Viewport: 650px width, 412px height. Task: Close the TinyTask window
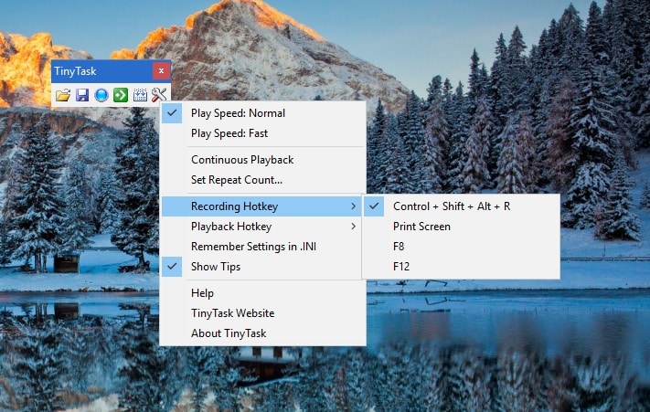tap(161, 70)
